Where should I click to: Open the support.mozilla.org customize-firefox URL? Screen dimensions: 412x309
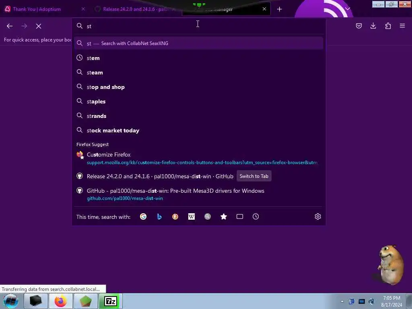(x=202, y=163)
